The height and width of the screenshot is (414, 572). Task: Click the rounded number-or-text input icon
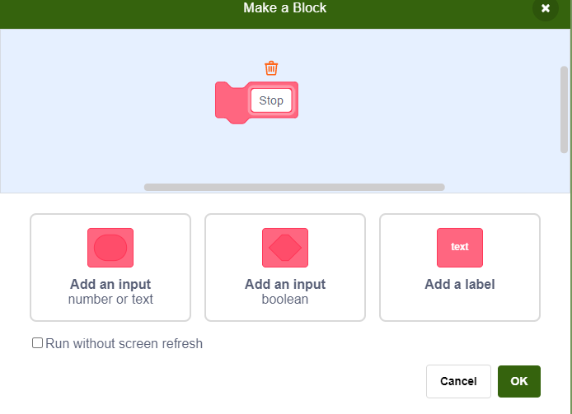110,248
